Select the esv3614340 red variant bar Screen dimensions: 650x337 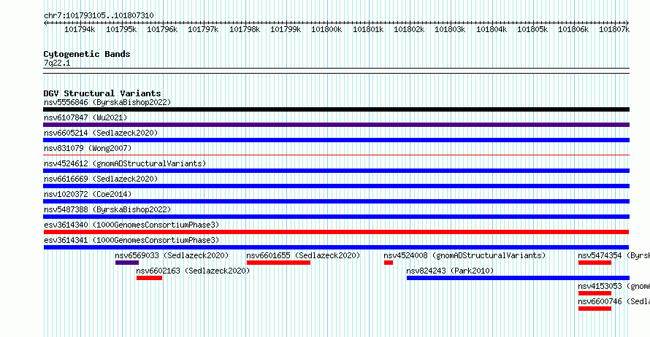(x=336, y=232)
